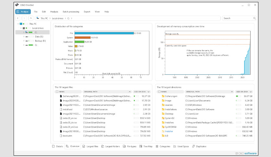Switch to the Largest folders tab
271x157 pixels.
click(x=111, y=146)
